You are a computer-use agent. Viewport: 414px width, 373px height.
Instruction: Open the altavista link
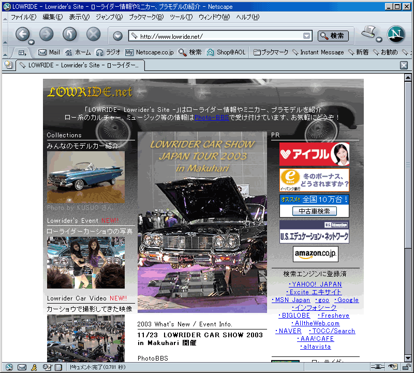(x=316, y=347)
